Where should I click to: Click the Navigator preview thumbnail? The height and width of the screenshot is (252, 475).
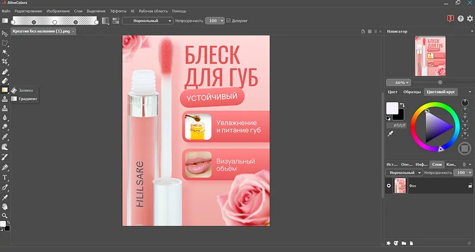tap(430, 56)
